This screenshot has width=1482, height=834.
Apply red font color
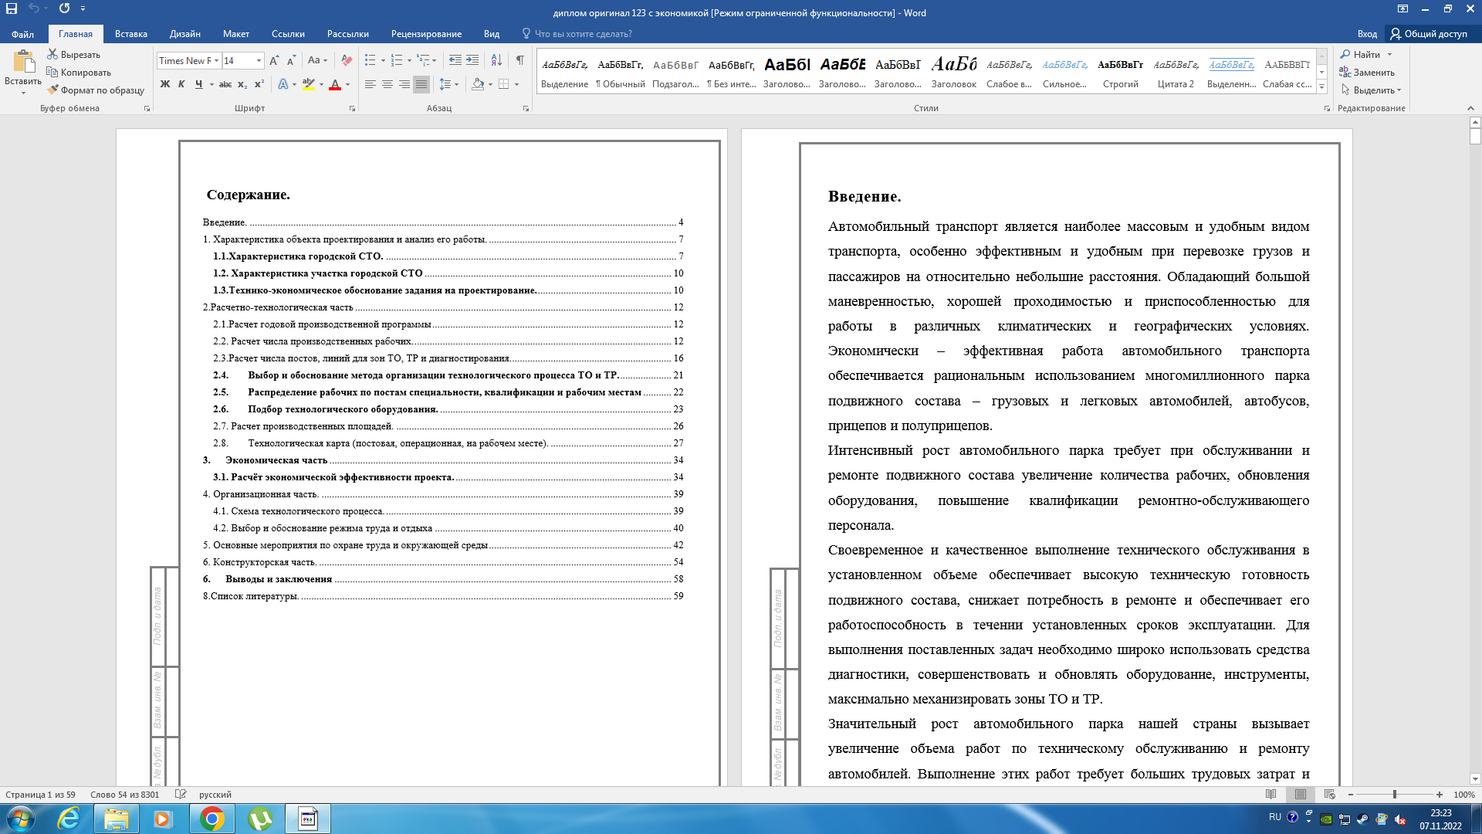[x=335, y=84]
